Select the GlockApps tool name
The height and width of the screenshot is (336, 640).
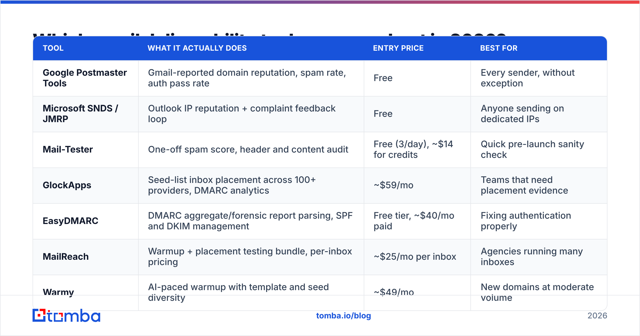[x=67, y=185]
